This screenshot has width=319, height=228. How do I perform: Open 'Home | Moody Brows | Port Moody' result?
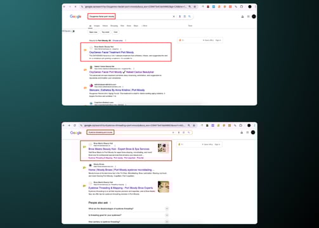[x=121, y=170]
